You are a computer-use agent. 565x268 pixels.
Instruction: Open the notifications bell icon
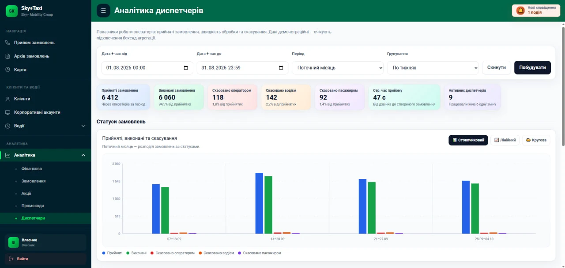[x=520, y=11]
